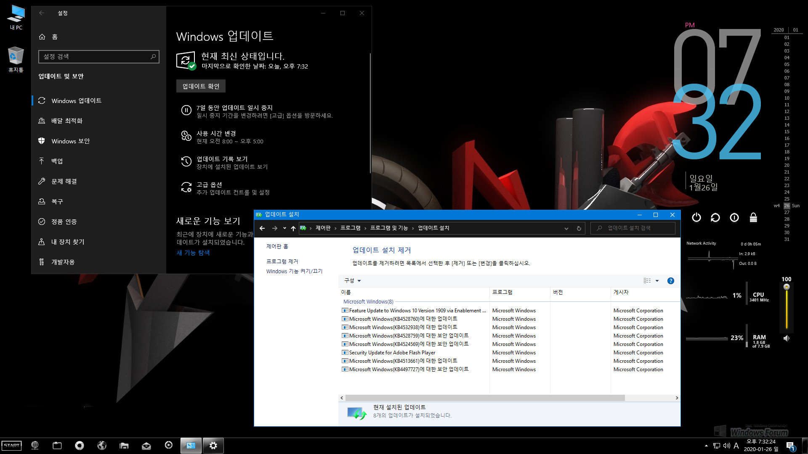The width and height of the screenshot is (808, 454).
Task: Mute using the widget speaker icon
Action: coord(787,338)
